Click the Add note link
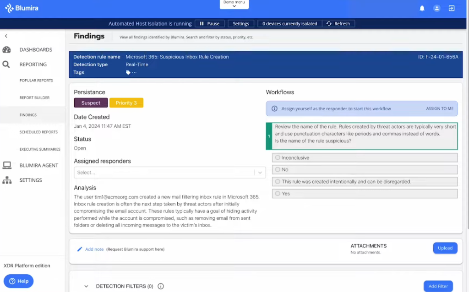 click(x=94, y=249)
